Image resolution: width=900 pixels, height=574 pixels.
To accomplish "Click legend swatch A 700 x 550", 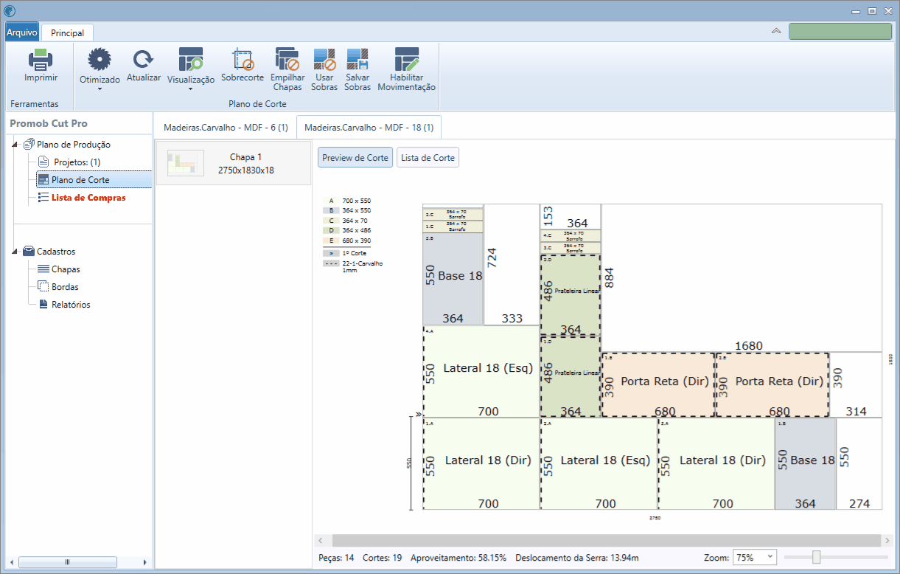I will click(331, 201).
